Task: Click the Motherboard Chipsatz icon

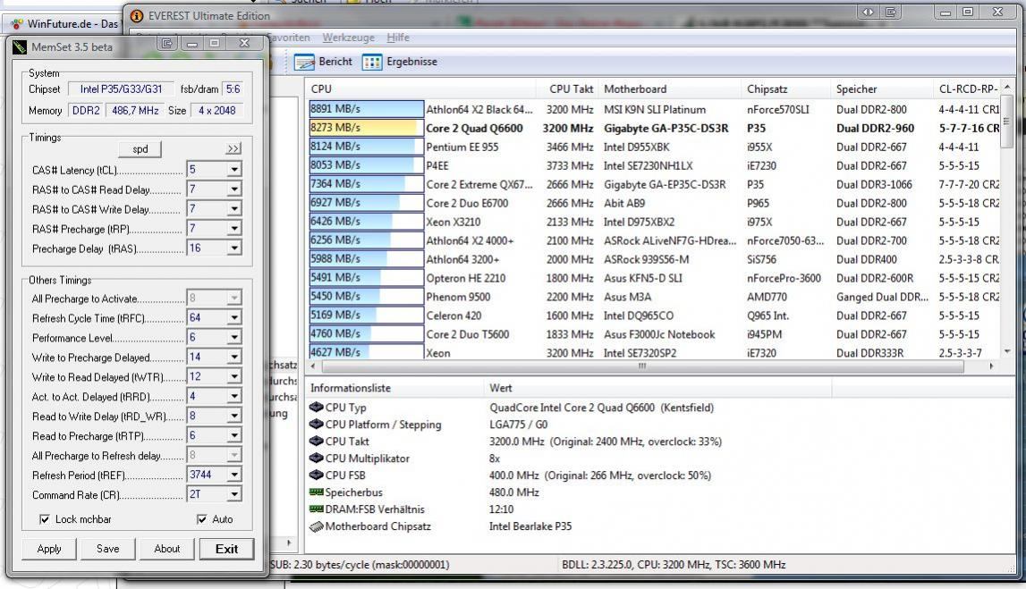Action: click(x=316, y=526)
